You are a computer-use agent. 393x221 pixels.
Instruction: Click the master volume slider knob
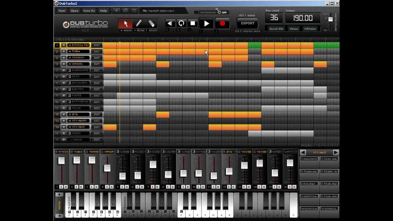330,19
